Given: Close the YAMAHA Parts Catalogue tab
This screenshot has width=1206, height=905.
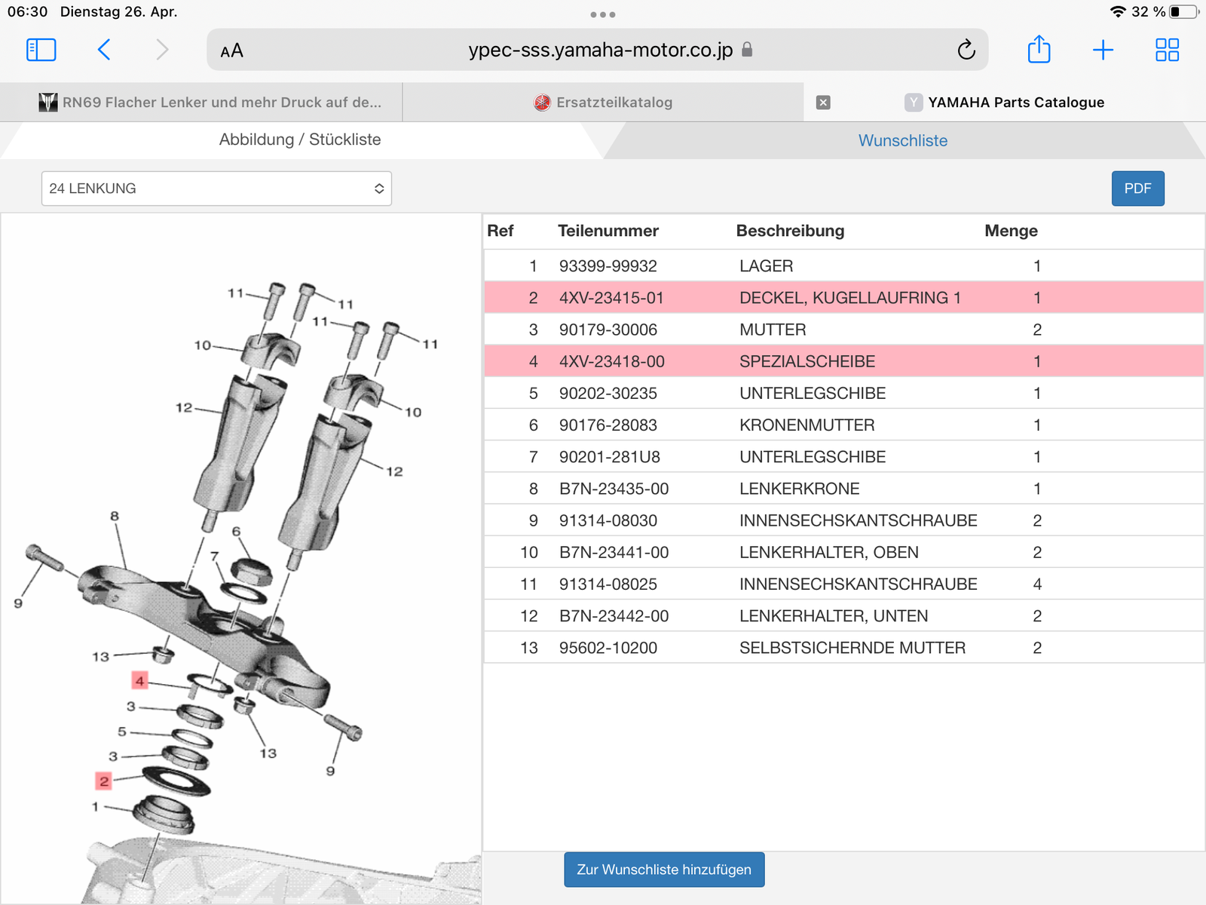Looking at the screenshot, I should 823,103.
